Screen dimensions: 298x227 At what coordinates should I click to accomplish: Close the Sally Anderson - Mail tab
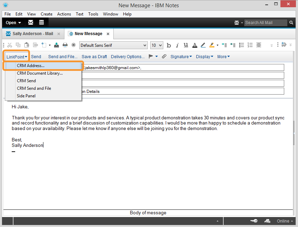[59, 34]
